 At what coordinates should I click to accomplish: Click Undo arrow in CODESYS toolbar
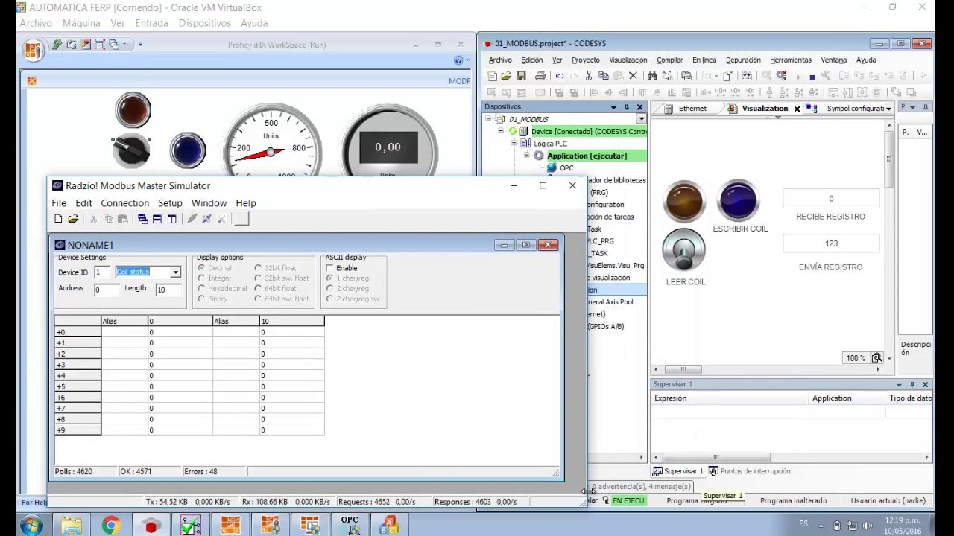point(560,76)
